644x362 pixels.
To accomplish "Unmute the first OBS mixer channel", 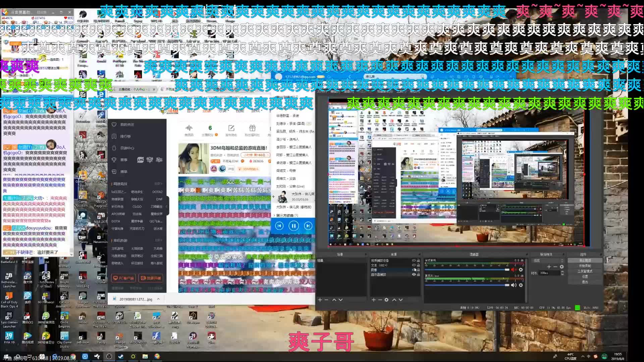I will point(514,269).
